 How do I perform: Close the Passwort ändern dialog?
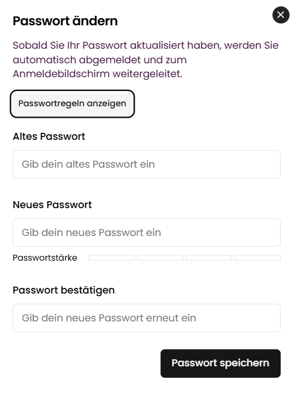click(281, 15)
